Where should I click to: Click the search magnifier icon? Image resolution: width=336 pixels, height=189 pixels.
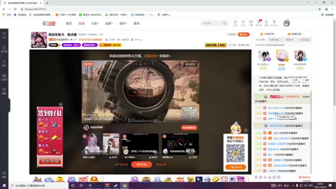tap(225, 24)
